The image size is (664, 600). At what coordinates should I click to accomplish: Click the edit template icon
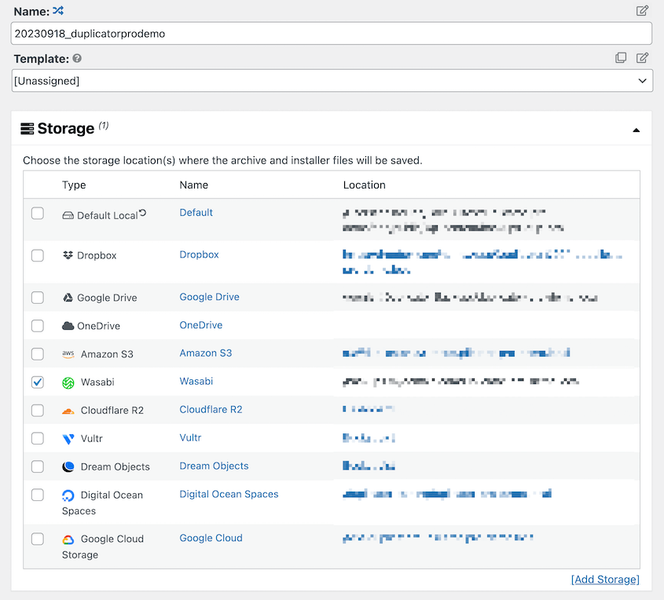click(643, 57)
